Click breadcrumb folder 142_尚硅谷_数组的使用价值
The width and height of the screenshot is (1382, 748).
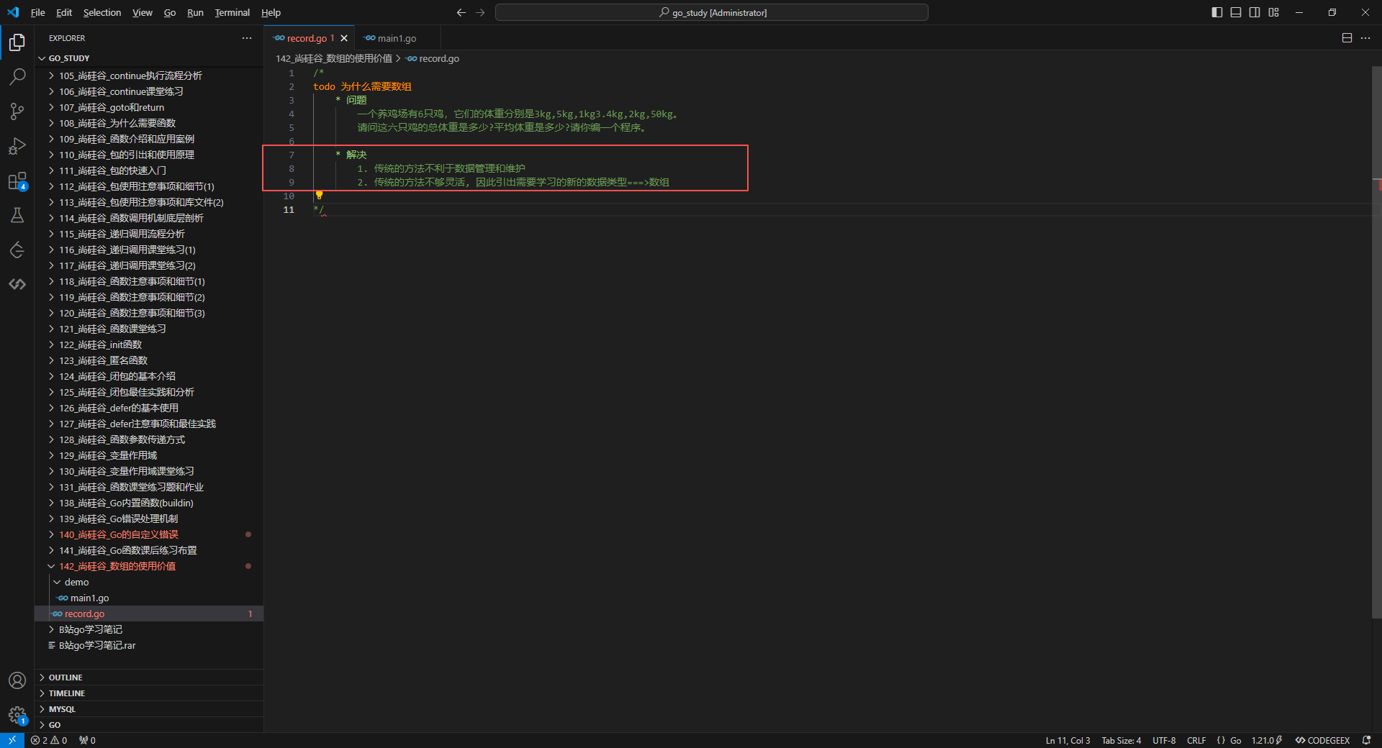(x=334, y=58)
